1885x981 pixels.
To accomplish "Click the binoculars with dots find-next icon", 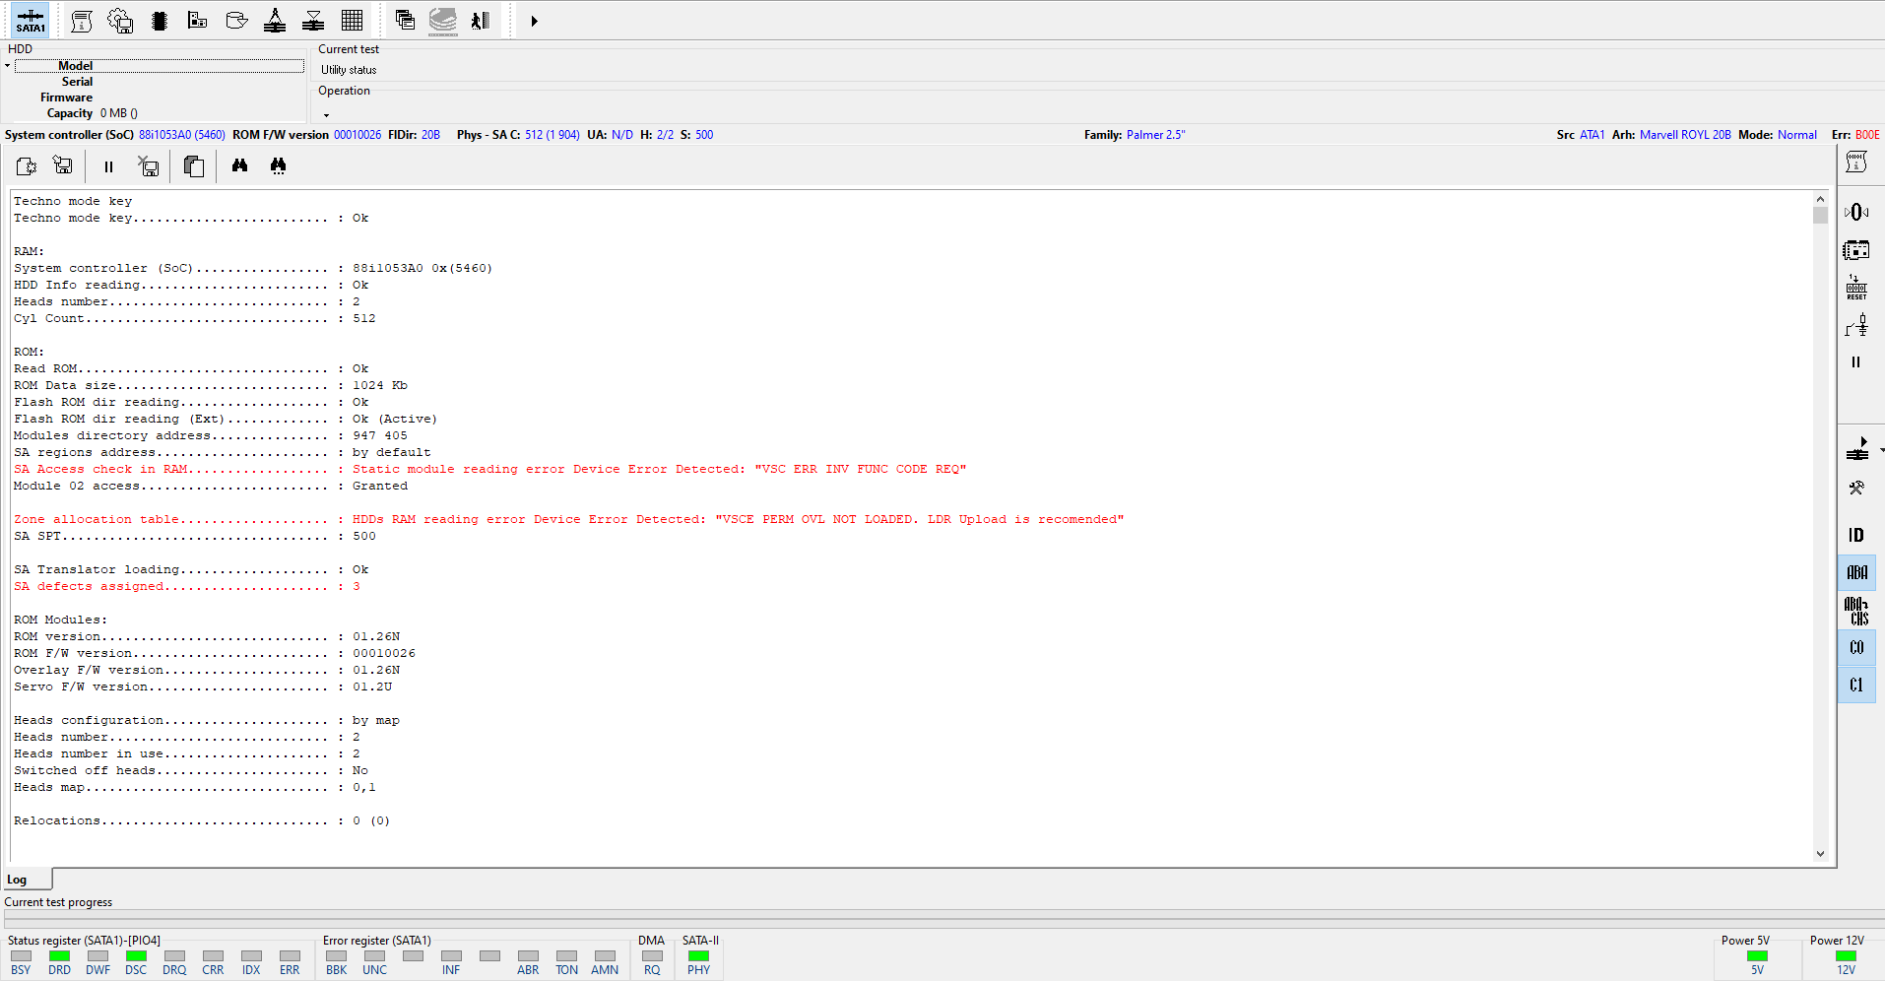I will [278, 165].
